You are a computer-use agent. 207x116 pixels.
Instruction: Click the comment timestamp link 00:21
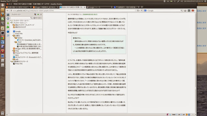coord(90,15)
